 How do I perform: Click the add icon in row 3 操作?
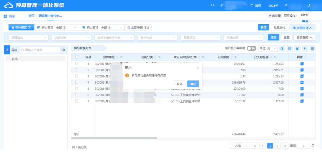302,76
